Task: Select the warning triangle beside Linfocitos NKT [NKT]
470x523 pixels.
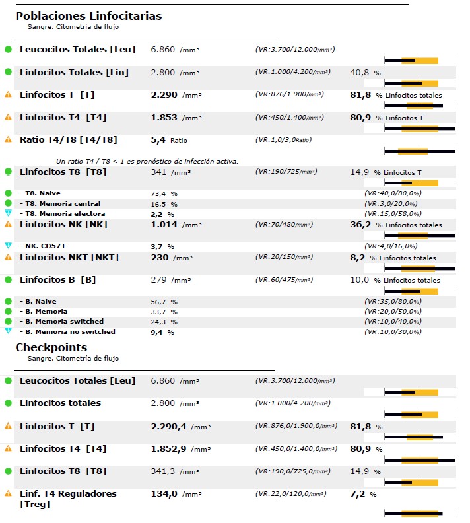Action: click(8, 256)
